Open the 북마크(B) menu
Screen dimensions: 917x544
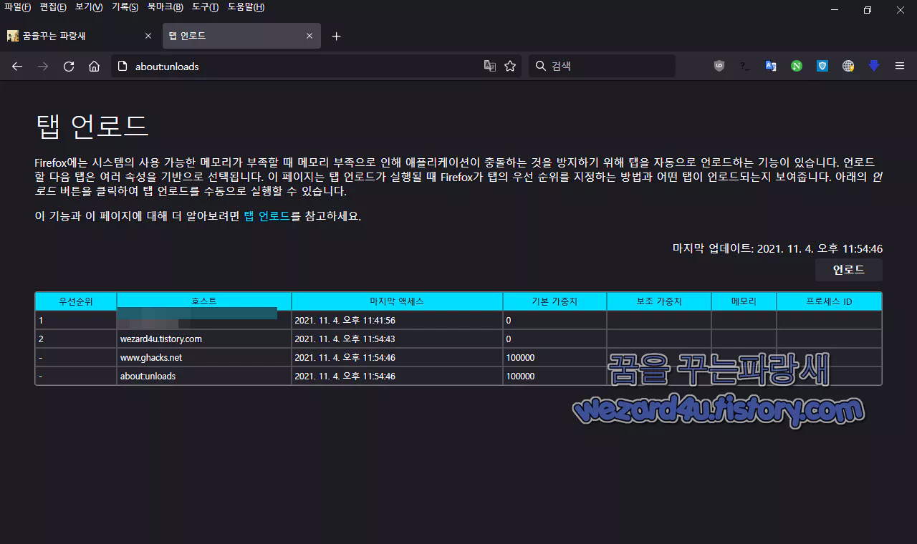pos(164,6)
